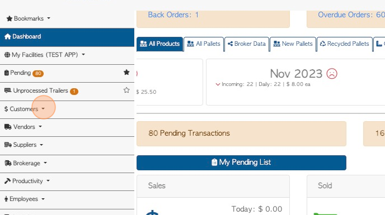Click the My Facilities globe icon

pos(7,55)
